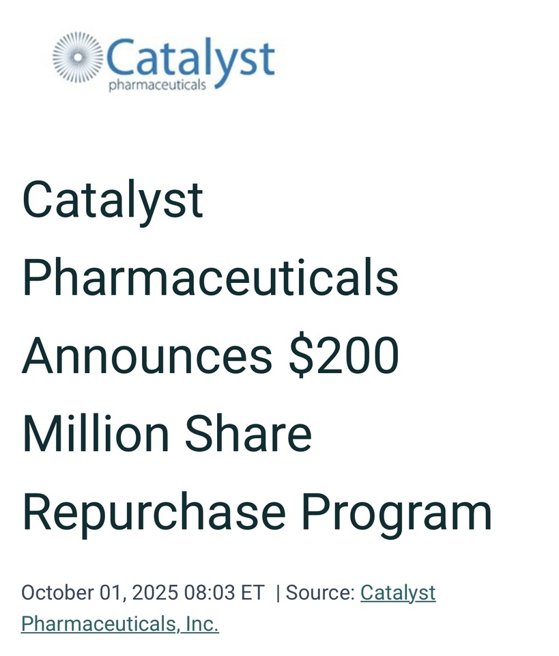Click the '$200' amount in the headline
559x656 pixels.
point(343,356)
